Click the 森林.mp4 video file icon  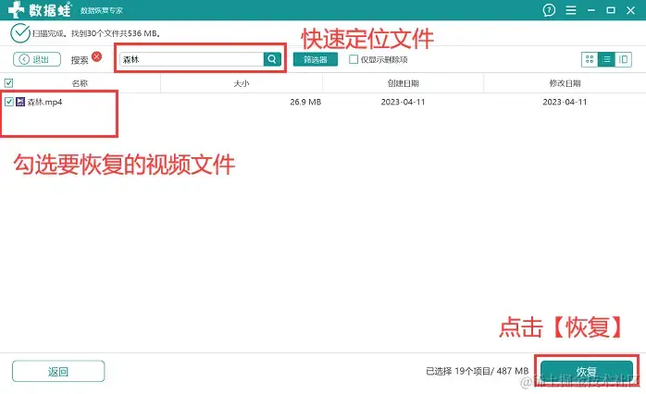[x=20, y=102]
